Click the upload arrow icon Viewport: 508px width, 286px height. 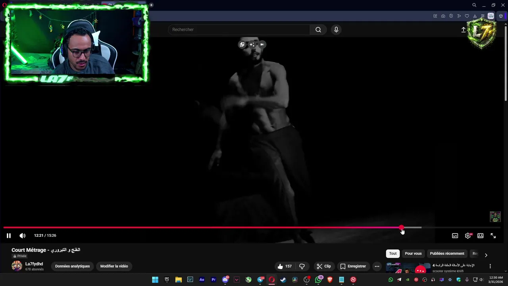point(463,30)
